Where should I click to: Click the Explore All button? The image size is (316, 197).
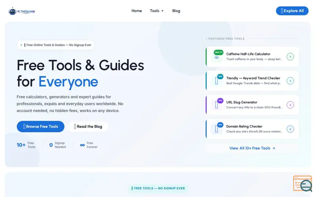(x=292, y=11)
